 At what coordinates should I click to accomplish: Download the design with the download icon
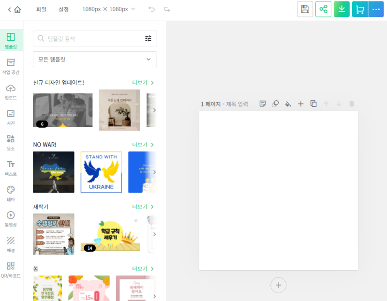pos(342,9)
